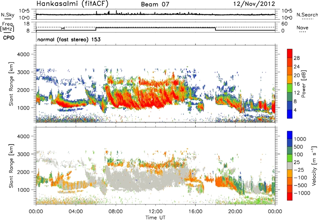Click the "28" power colorbar tick
Screen dimensions: 318x220
point(297,58)
